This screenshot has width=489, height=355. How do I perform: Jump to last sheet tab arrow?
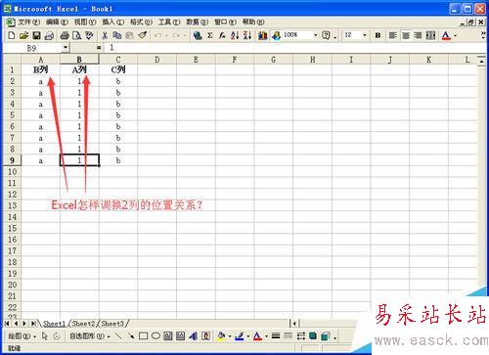click(x=33, y=324)
